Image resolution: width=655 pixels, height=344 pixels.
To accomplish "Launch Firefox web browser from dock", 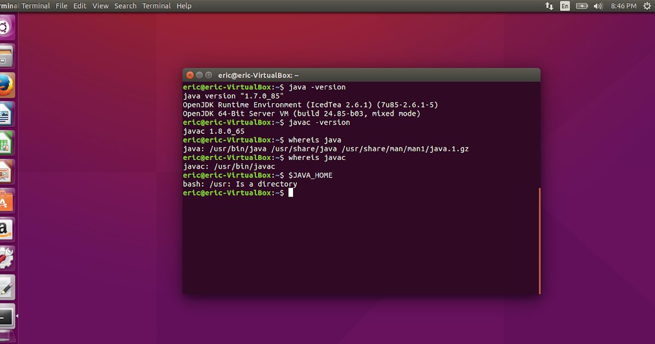I will [x=5, y=85].
